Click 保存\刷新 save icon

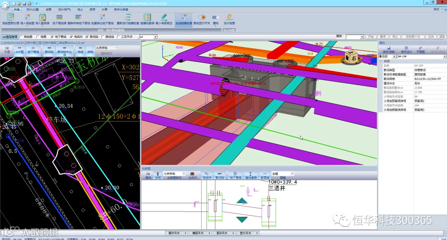389,48
